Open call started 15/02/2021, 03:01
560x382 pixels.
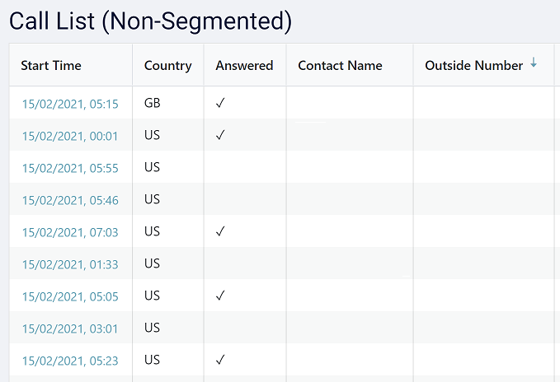pos(70,328)
